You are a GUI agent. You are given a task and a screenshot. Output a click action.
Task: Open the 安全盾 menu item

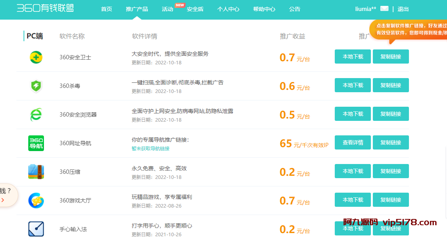(x=195, y=9)
